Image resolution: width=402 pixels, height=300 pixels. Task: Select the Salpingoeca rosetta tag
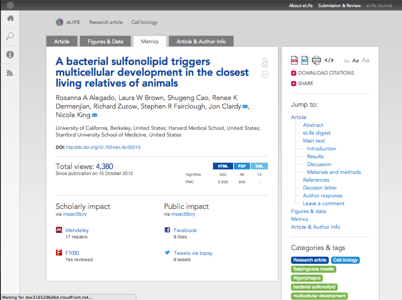pos(313,269)
